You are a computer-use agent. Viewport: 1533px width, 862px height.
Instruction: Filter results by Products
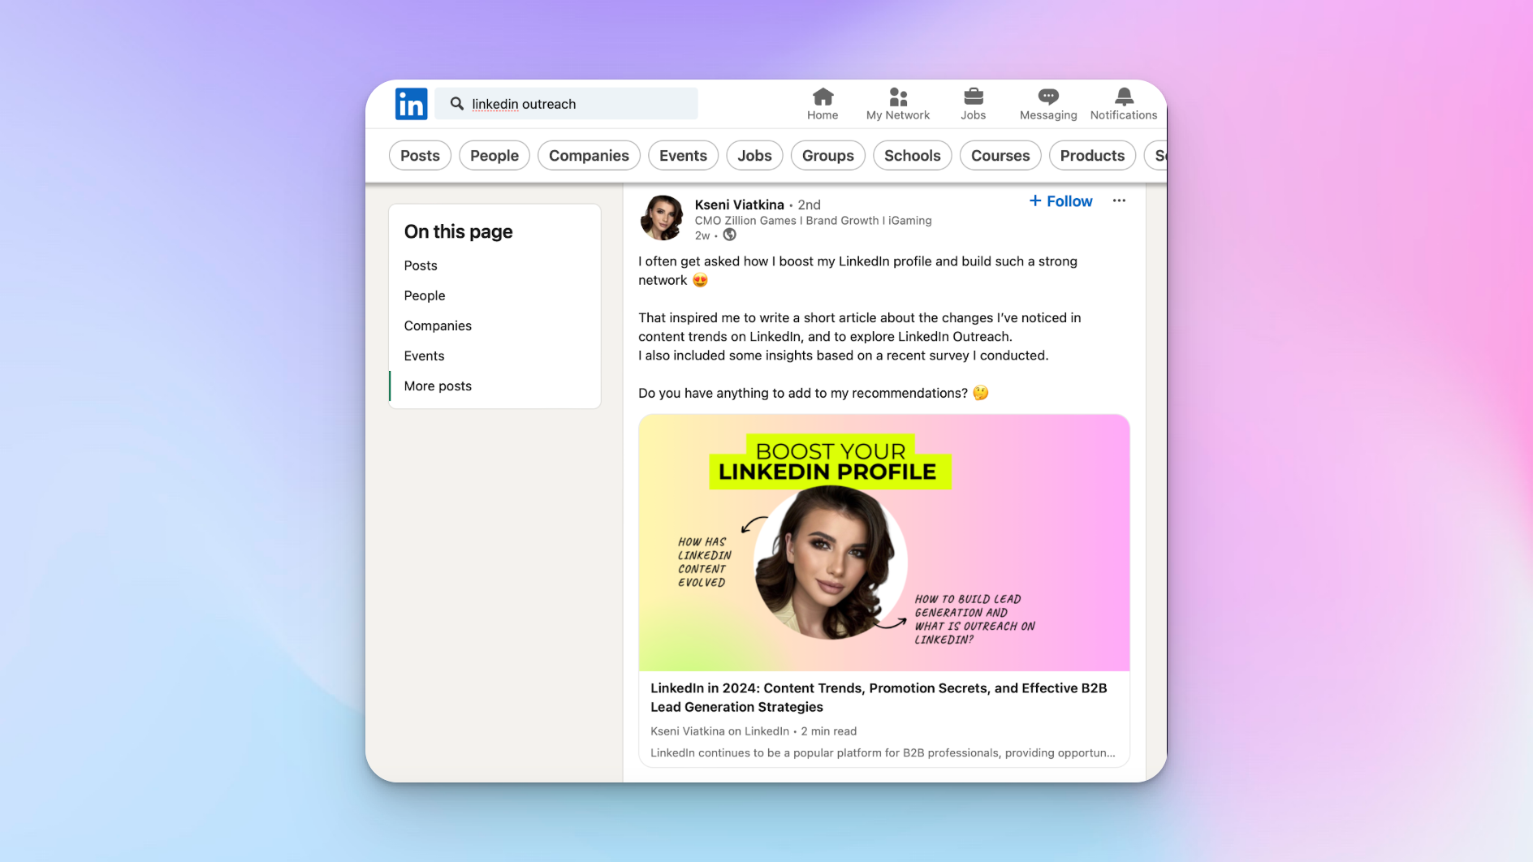tap(1092, 156)
